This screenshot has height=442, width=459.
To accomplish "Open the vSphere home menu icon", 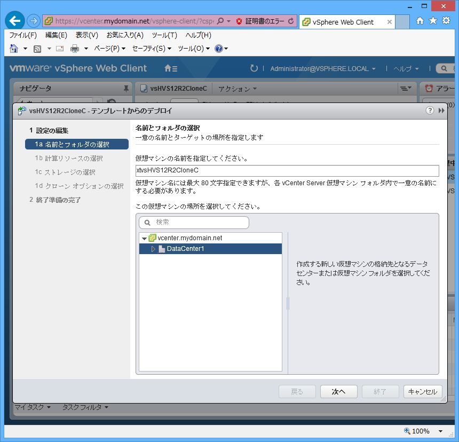I will pyautogui.click(x=171, y=68).
